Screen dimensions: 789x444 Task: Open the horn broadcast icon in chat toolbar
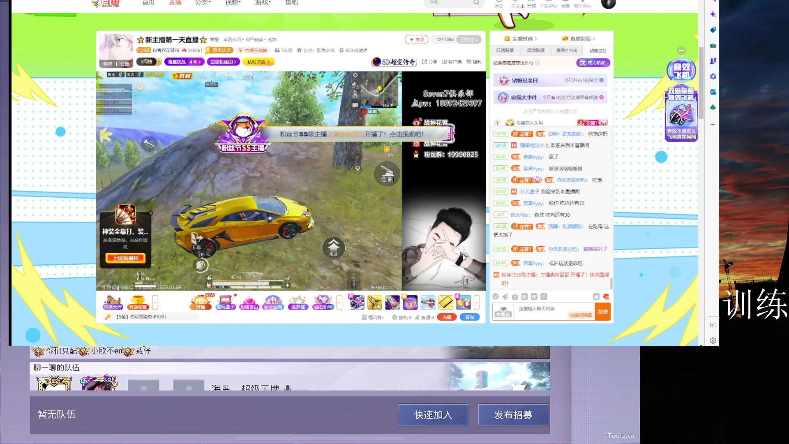tap(505, 296)
